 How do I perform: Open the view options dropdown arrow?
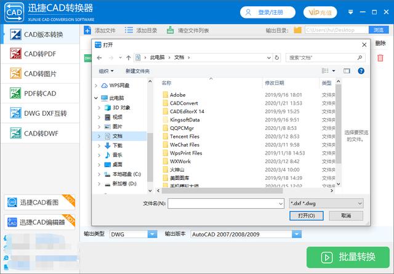pos(334,71)
